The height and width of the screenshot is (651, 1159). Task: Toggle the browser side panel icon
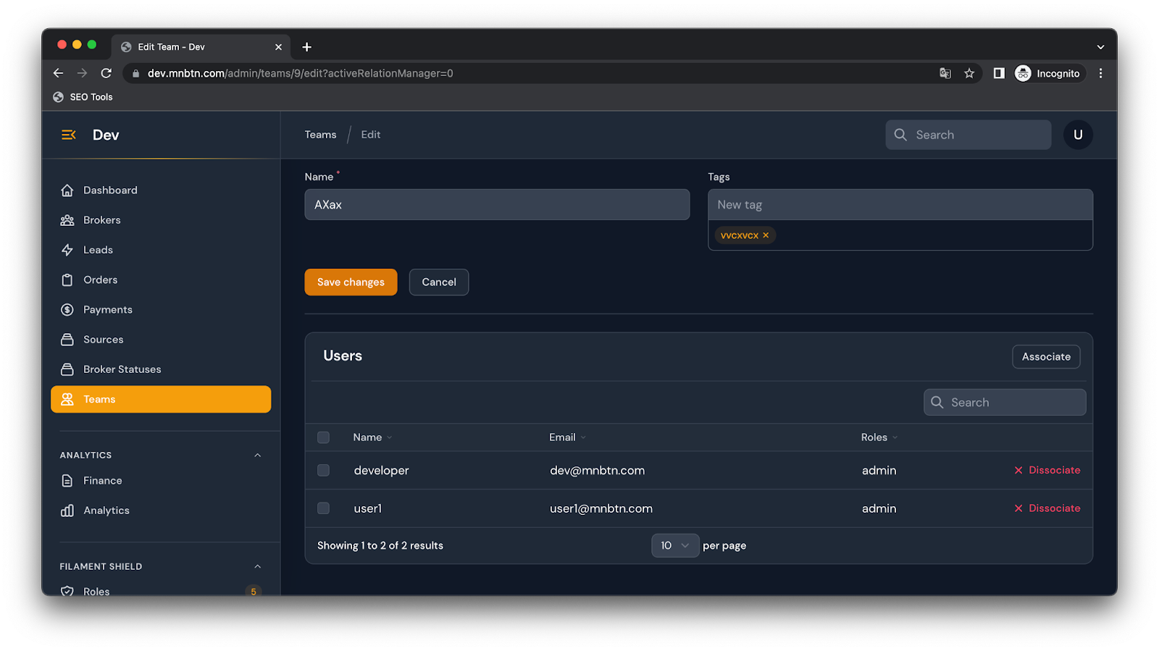[999, 73]
